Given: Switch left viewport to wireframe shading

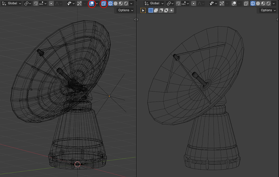Looking at the screenshot, I should point(110,3).
